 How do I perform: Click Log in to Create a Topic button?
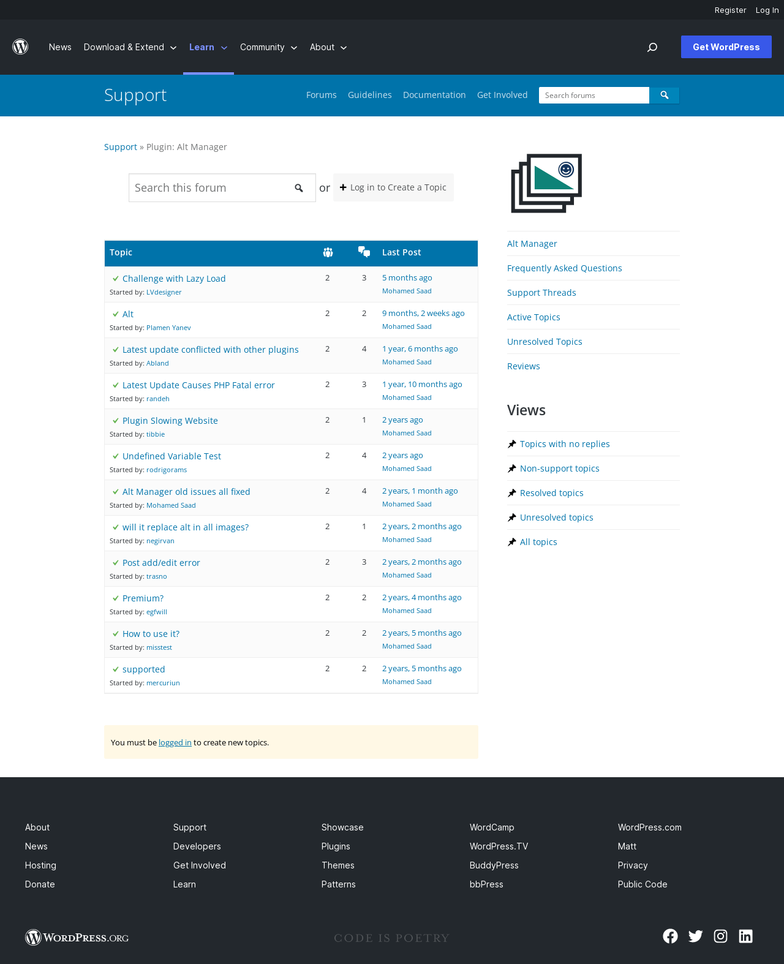click(x=393, y=187)
